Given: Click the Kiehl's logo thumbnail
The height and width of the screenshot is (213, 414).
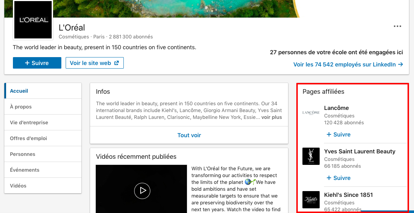Looking at the screenshot, I should [x=311, y=199].
